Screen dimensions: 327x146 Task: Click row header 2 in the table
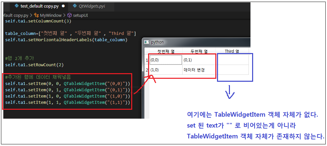(147, 70)
